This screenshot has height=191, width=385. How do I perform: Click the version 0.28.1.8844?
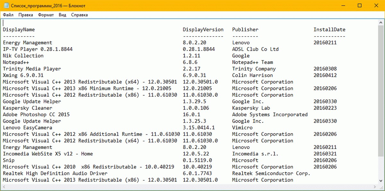tap(199, 49)
